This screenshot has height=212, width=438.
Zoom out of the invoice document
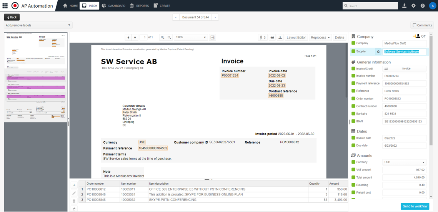point(169,38)
